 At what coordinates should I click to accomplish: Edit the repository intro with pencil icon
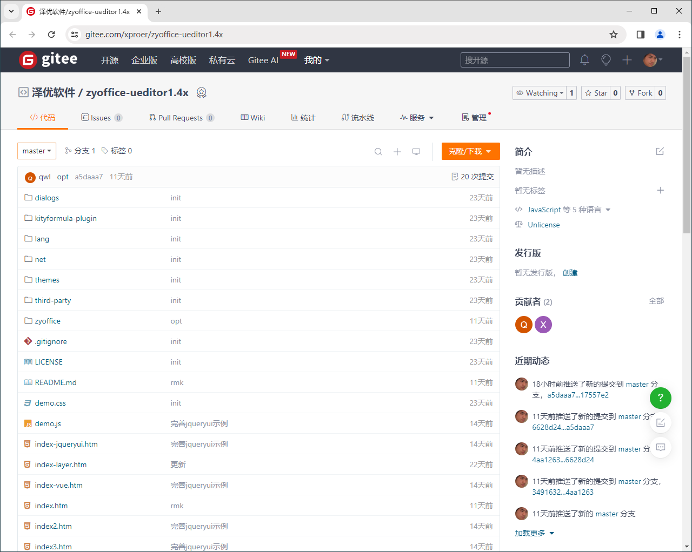(x=660, y=151)
